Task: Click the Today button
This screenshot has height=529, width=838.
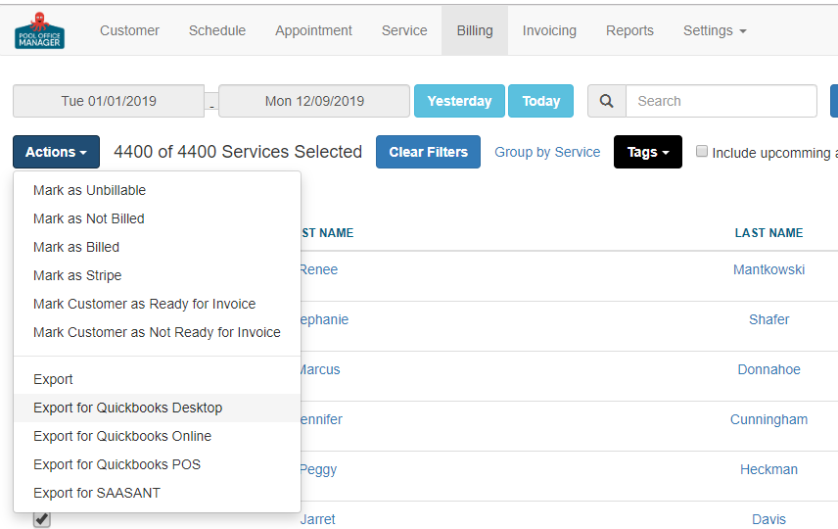Action: 540,101
